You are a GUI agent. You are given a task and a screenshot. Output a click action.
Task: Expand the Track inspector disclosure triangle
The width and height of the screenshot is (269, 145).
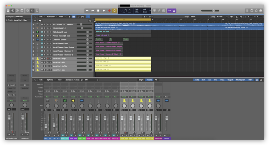tap(7, 20)
